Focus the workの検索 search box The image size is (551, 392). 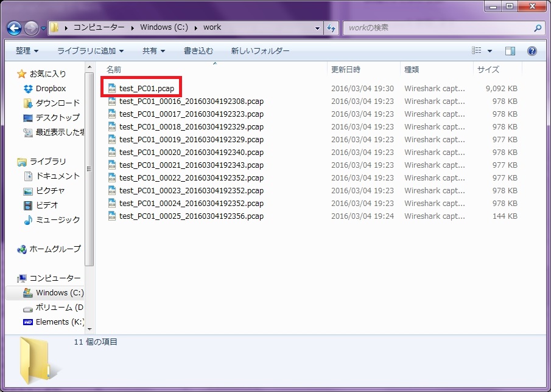pos(439,28)
